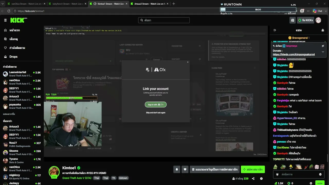The height and width of the screenshot is (185, 329).
Task: Open Tyceno channel in recommended list
Action: pyautogui.click(x=22, y=161)
